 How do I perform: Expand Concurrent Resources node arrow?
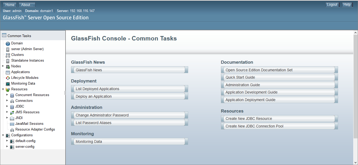[x=7, y=95]
